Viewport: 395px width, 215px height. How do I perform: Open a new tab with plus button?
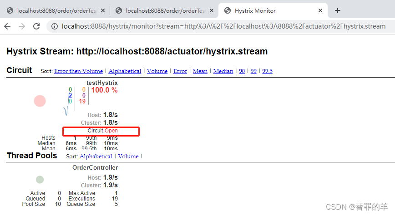pos(338,10)
